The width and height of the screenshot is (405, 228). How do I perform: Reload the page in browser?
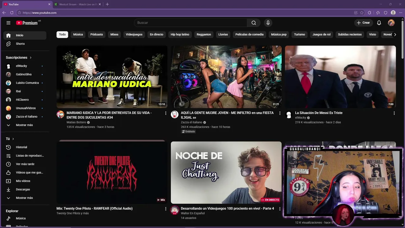click(12, 13)
